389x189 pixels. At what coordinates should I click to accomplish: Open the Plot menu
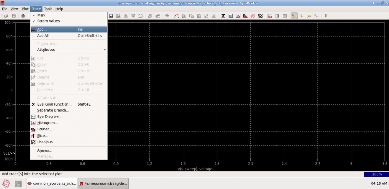click(25, 9)
